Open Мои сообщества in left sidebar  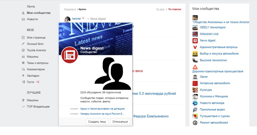coord(39,13)
